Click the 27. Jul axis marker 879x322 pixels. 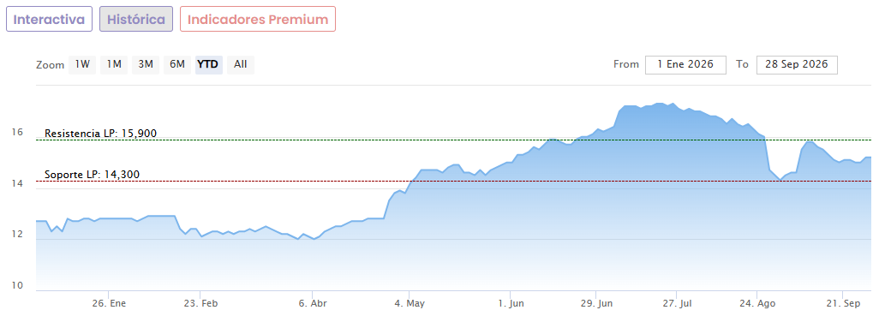(677, 303)
